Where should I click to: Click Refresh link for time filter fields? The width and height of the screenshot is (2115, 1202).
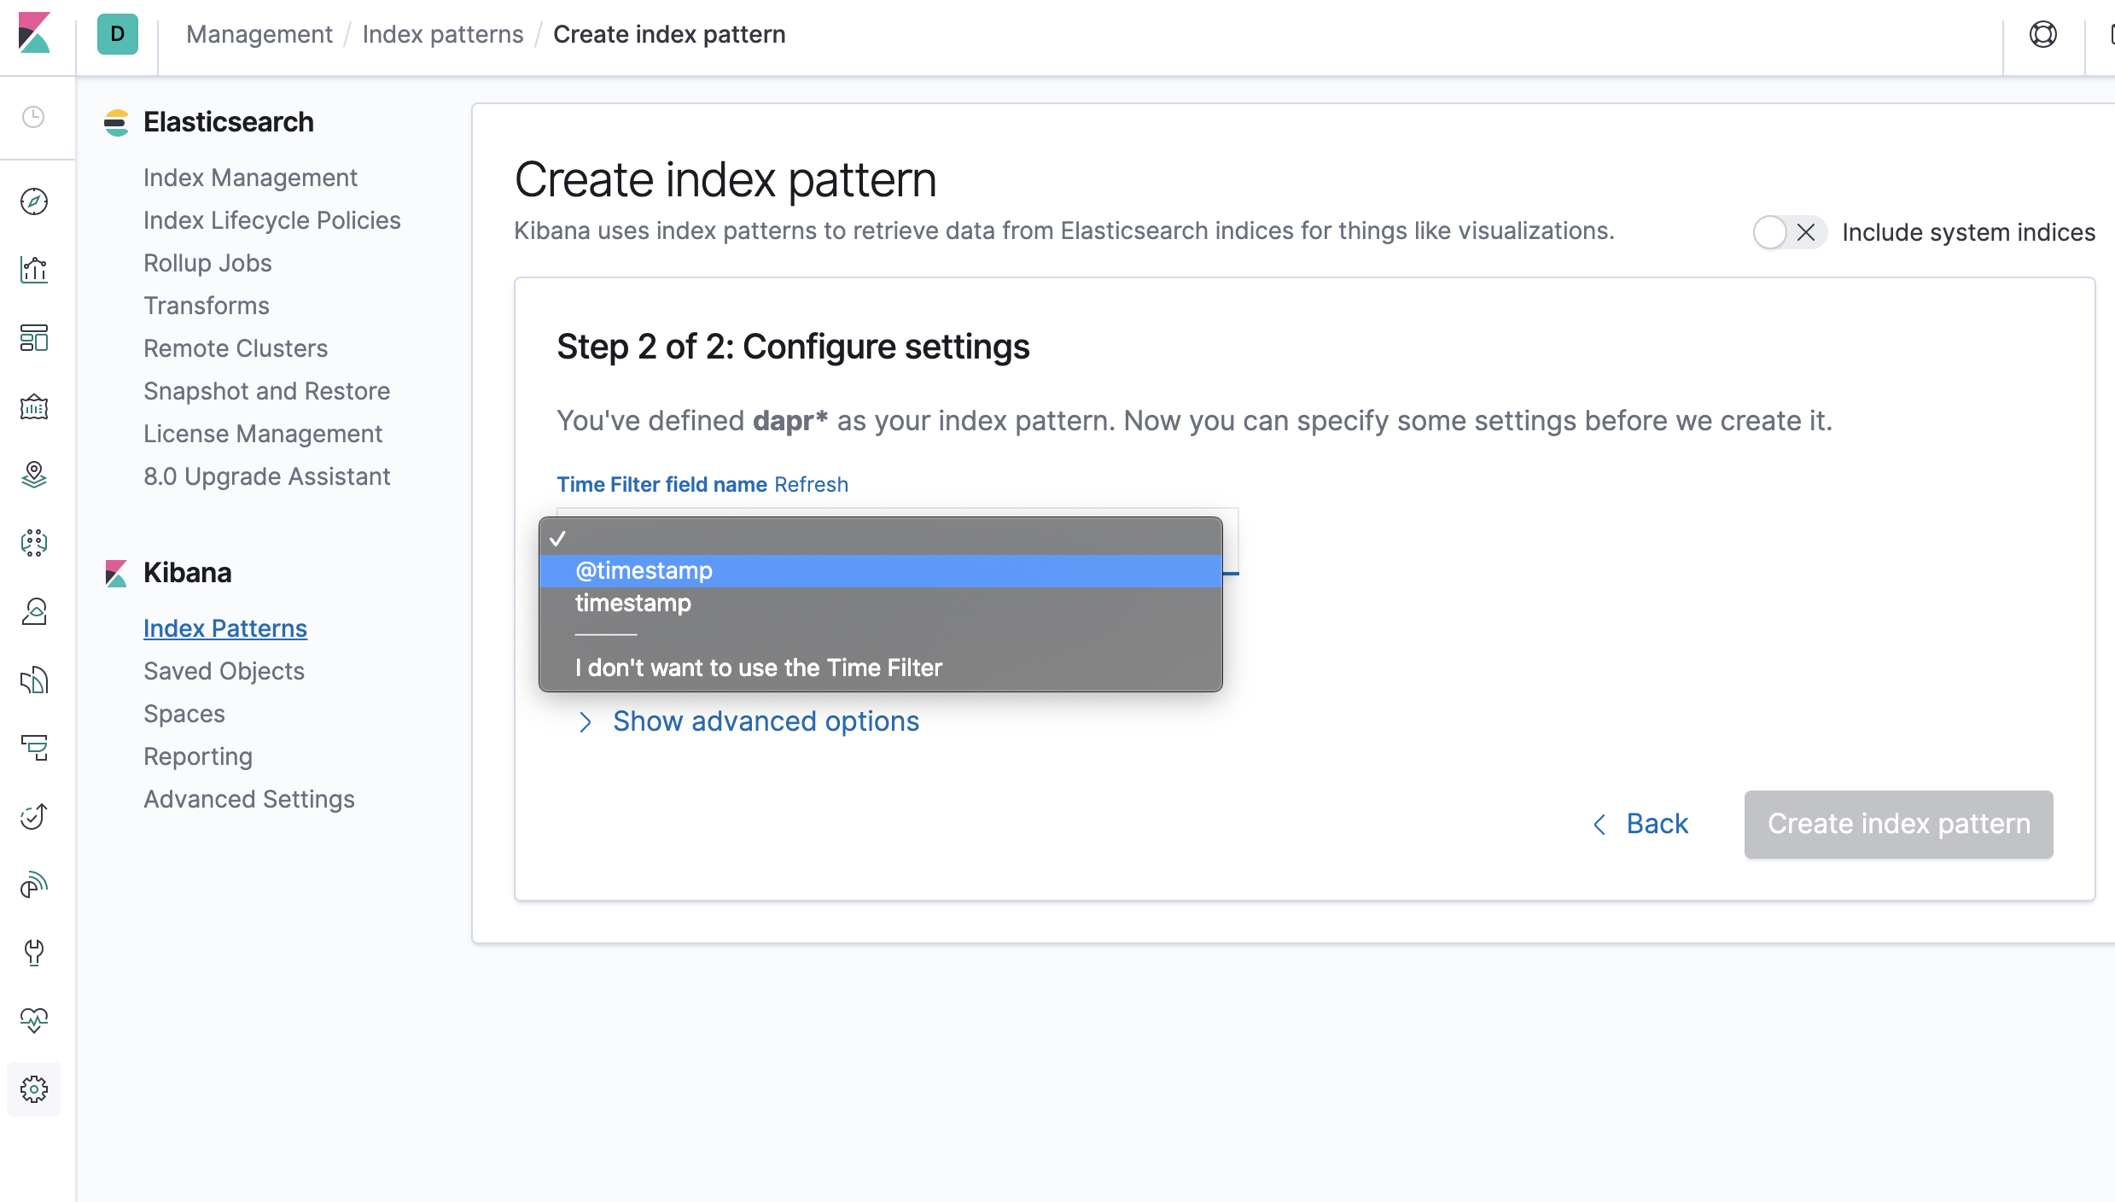811,485
